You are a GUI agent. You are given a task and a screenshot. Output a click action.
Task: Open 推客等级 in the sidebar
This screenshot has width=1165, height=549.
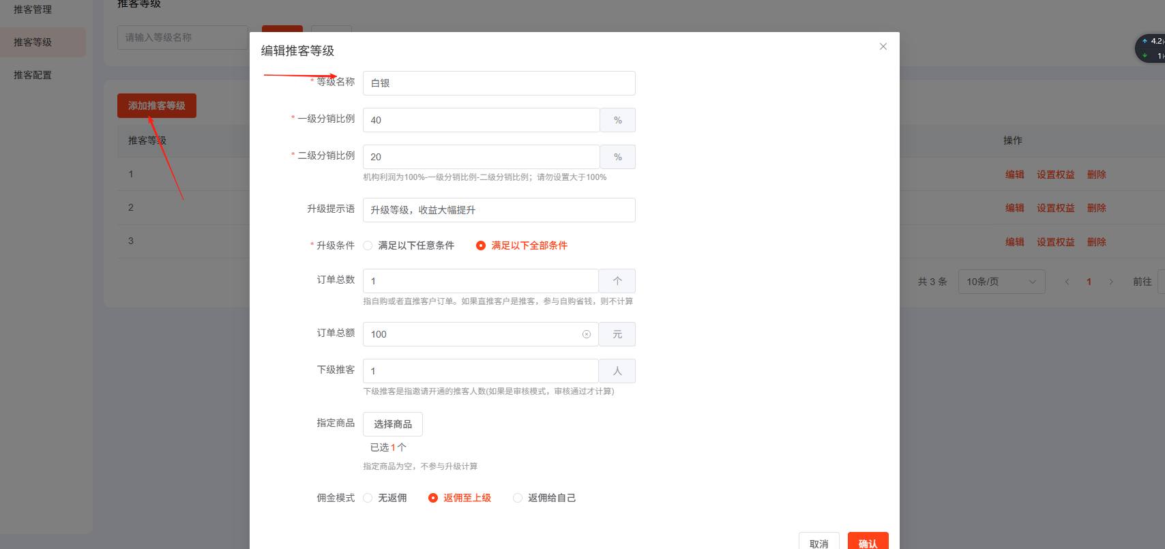33,42
